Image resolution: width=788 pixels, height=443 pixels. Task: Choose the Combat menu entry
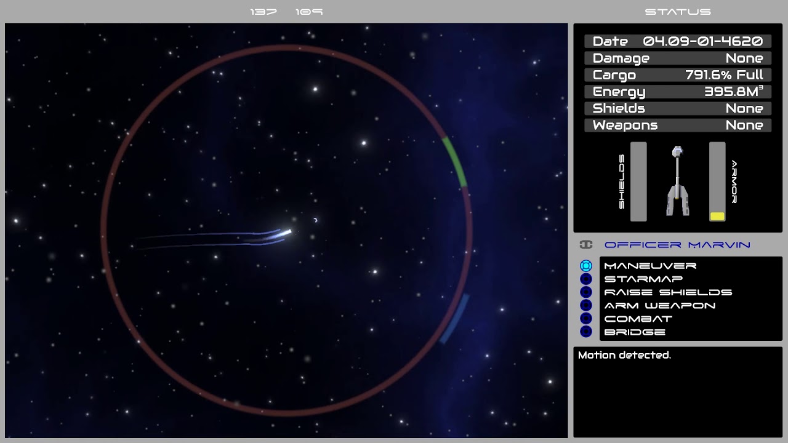click(638, 319)
